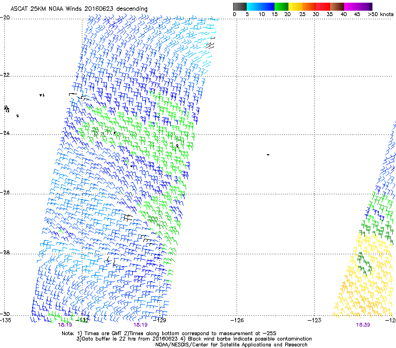The height and width of the screenshot is (348, 396).
Task: Click the '35' label under the color bar
Action: (x=330, y=14)
